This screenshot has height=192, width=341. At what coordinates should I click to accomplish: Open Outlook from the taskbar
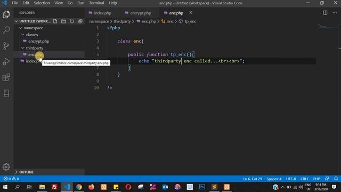[x=165, y=187]
